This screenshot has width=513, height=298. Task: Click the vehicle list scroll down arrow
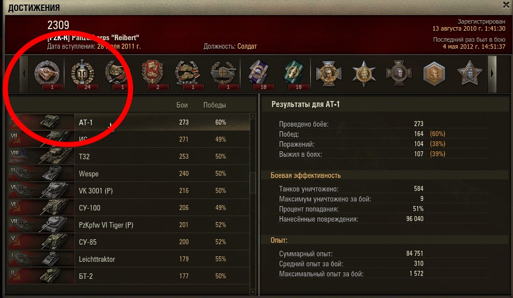coord(252,292)
